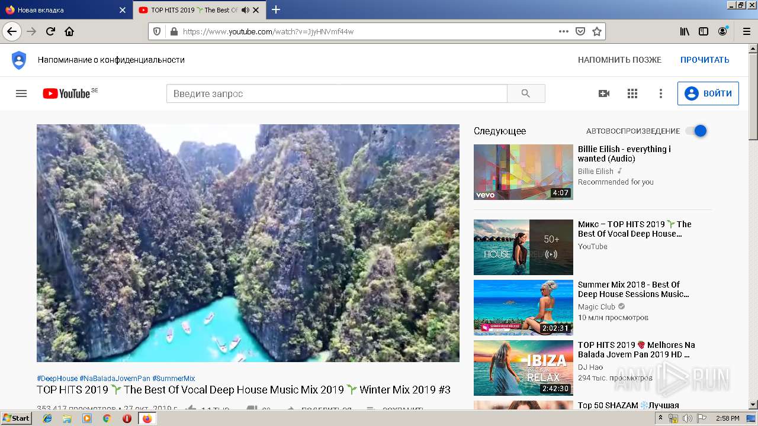Show site security padlock information
The image size is (758, 426).
[174, 31]
